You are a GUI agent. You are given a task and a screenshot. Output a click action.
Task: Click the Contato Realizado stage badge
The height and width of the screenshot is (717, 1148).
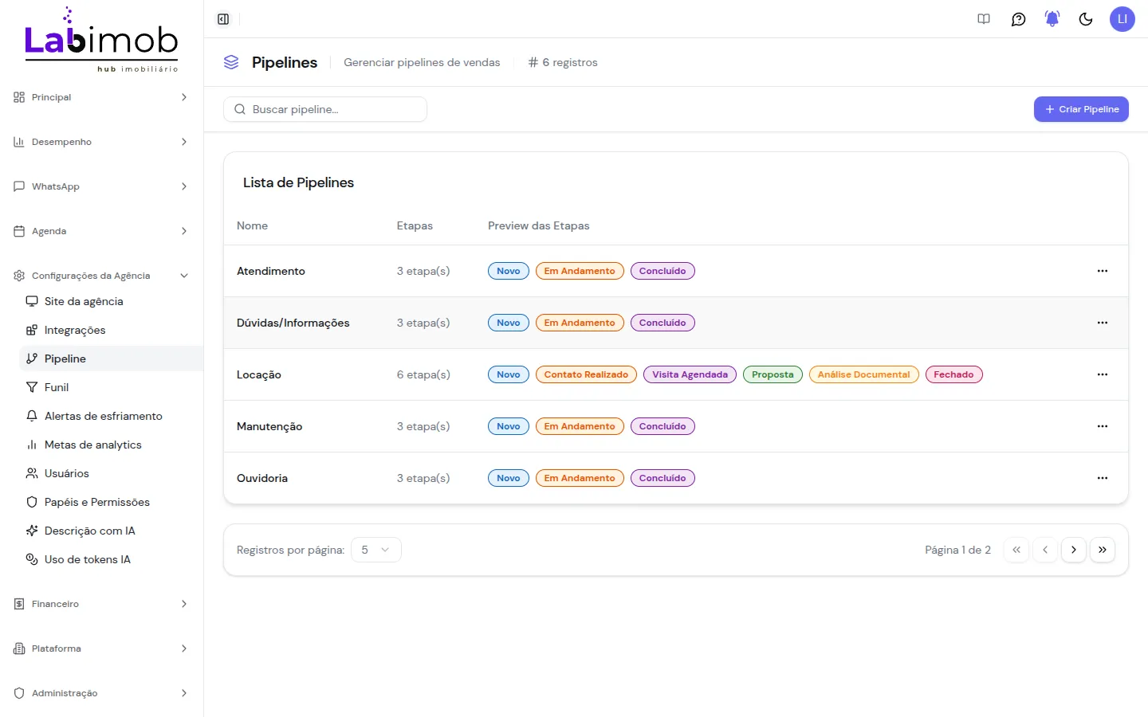(586, 374)
